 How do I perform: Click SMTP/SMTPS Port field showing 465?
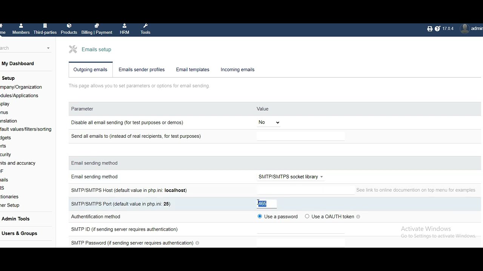click(x=267, y=204)
